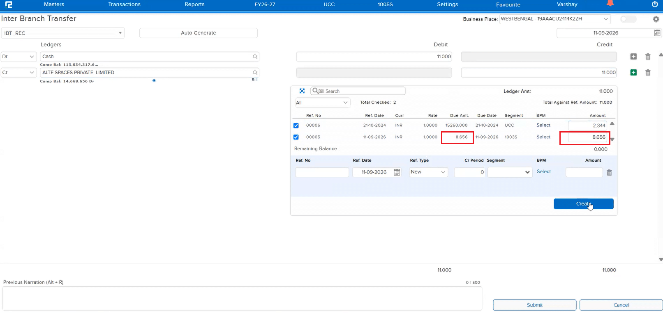Click the up arrow beside bill amounts
Screen dimensions: 663x313
[612, 123]
